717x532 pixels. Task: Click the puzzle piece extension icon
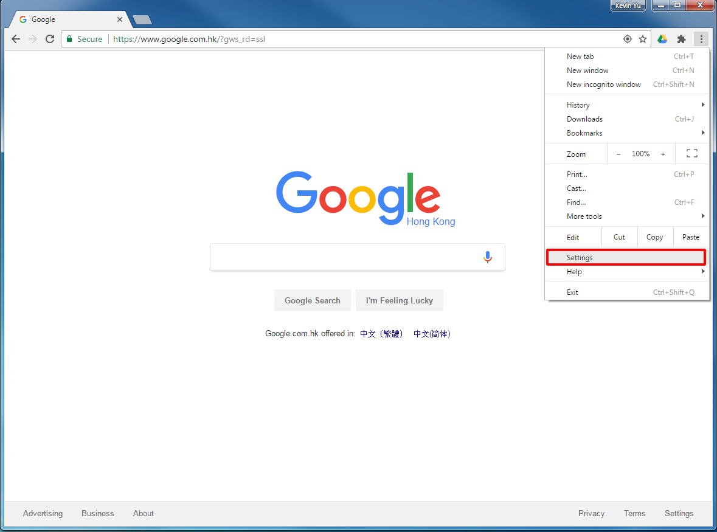tap(681, 39)
